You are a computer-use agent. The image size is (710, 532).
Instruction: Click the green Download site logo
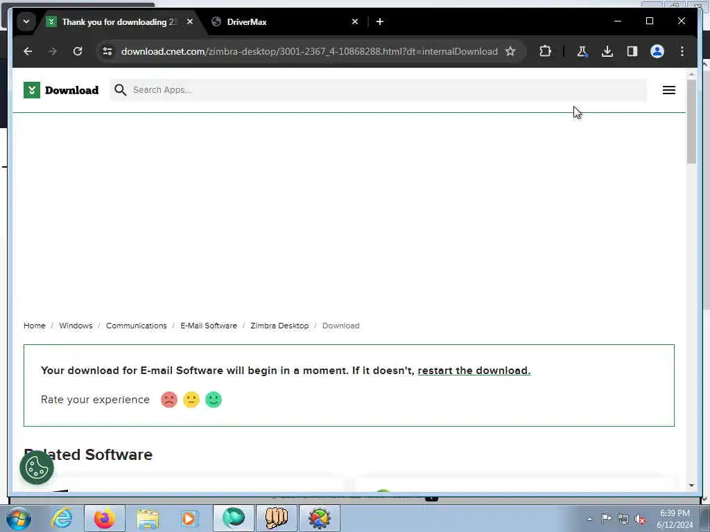click(61, 90)
